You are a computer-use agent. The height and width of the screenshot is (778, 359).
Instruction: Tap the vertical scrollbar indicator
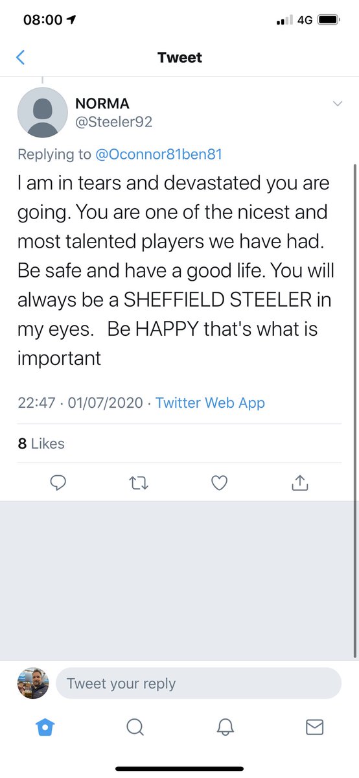[355, 410]
